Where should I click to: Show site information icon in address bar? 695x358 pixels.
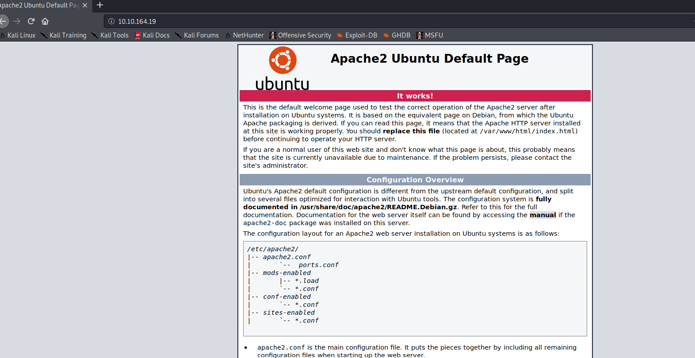click(111, 21)
